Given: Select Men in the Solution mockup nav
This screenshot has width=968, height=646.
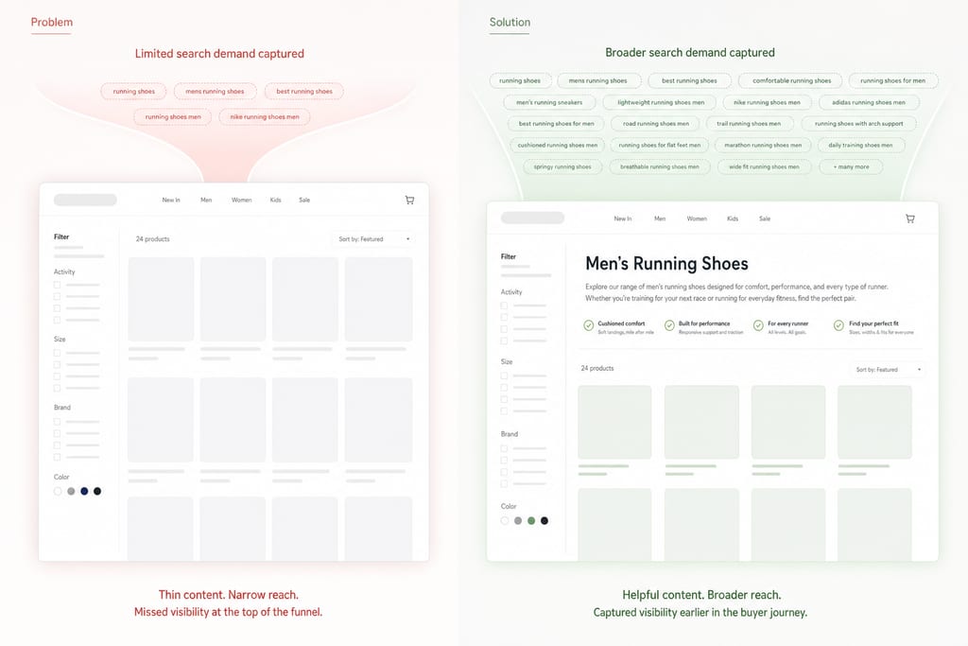Looking at the screenshot, I should (660, 218).
